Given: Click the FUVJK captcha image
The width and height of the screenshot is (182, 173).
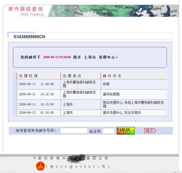Looking at the screenshot, I should (x=126, y=131).
